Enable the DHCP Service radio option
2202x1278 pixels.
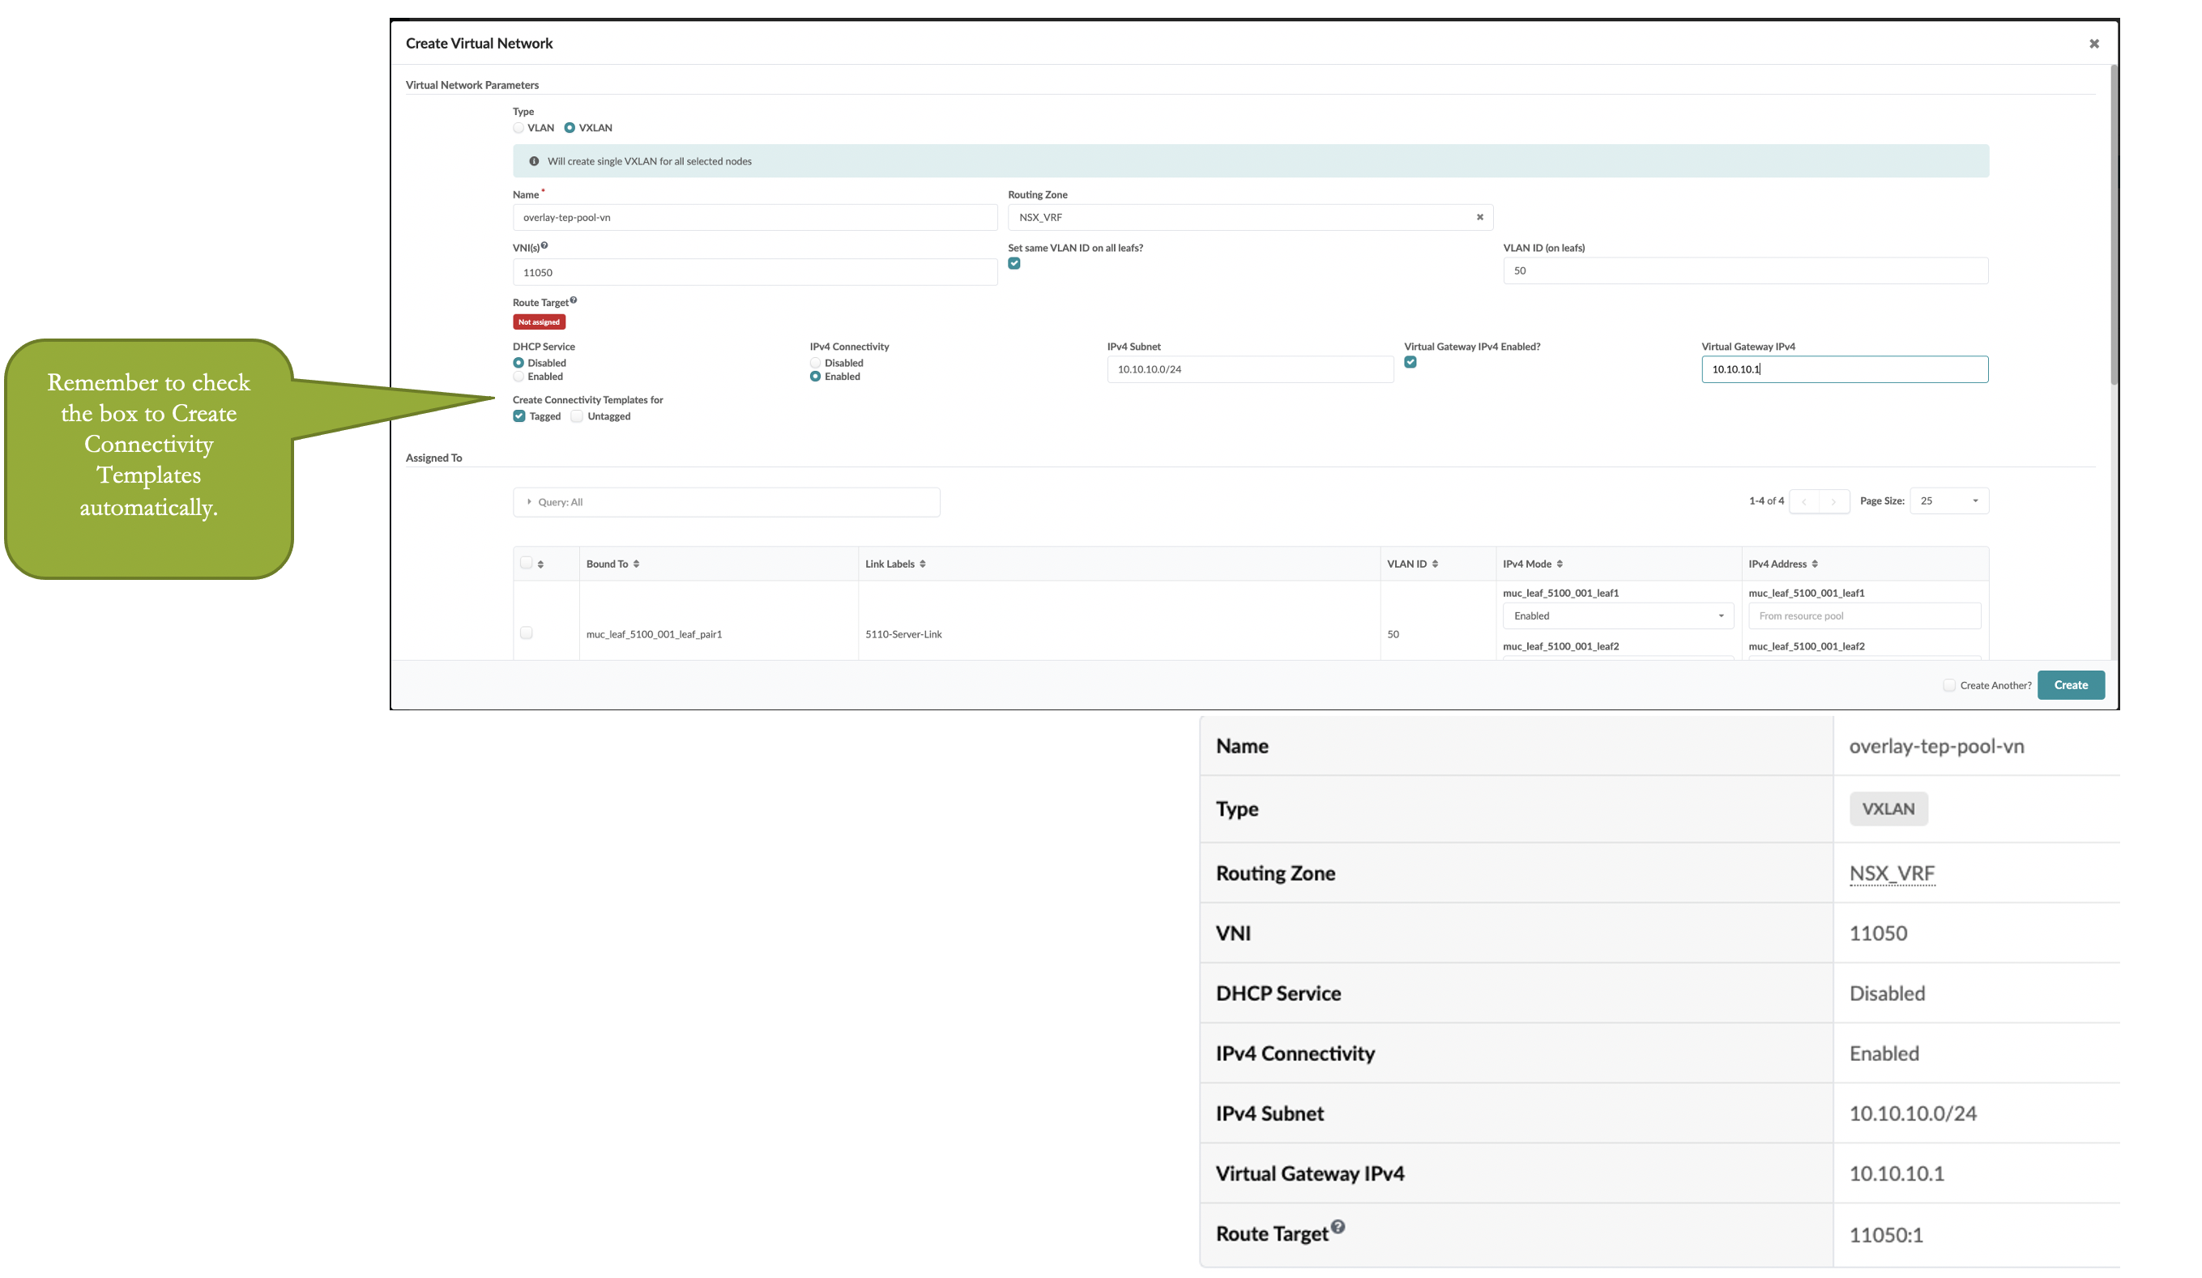[519, 377]
